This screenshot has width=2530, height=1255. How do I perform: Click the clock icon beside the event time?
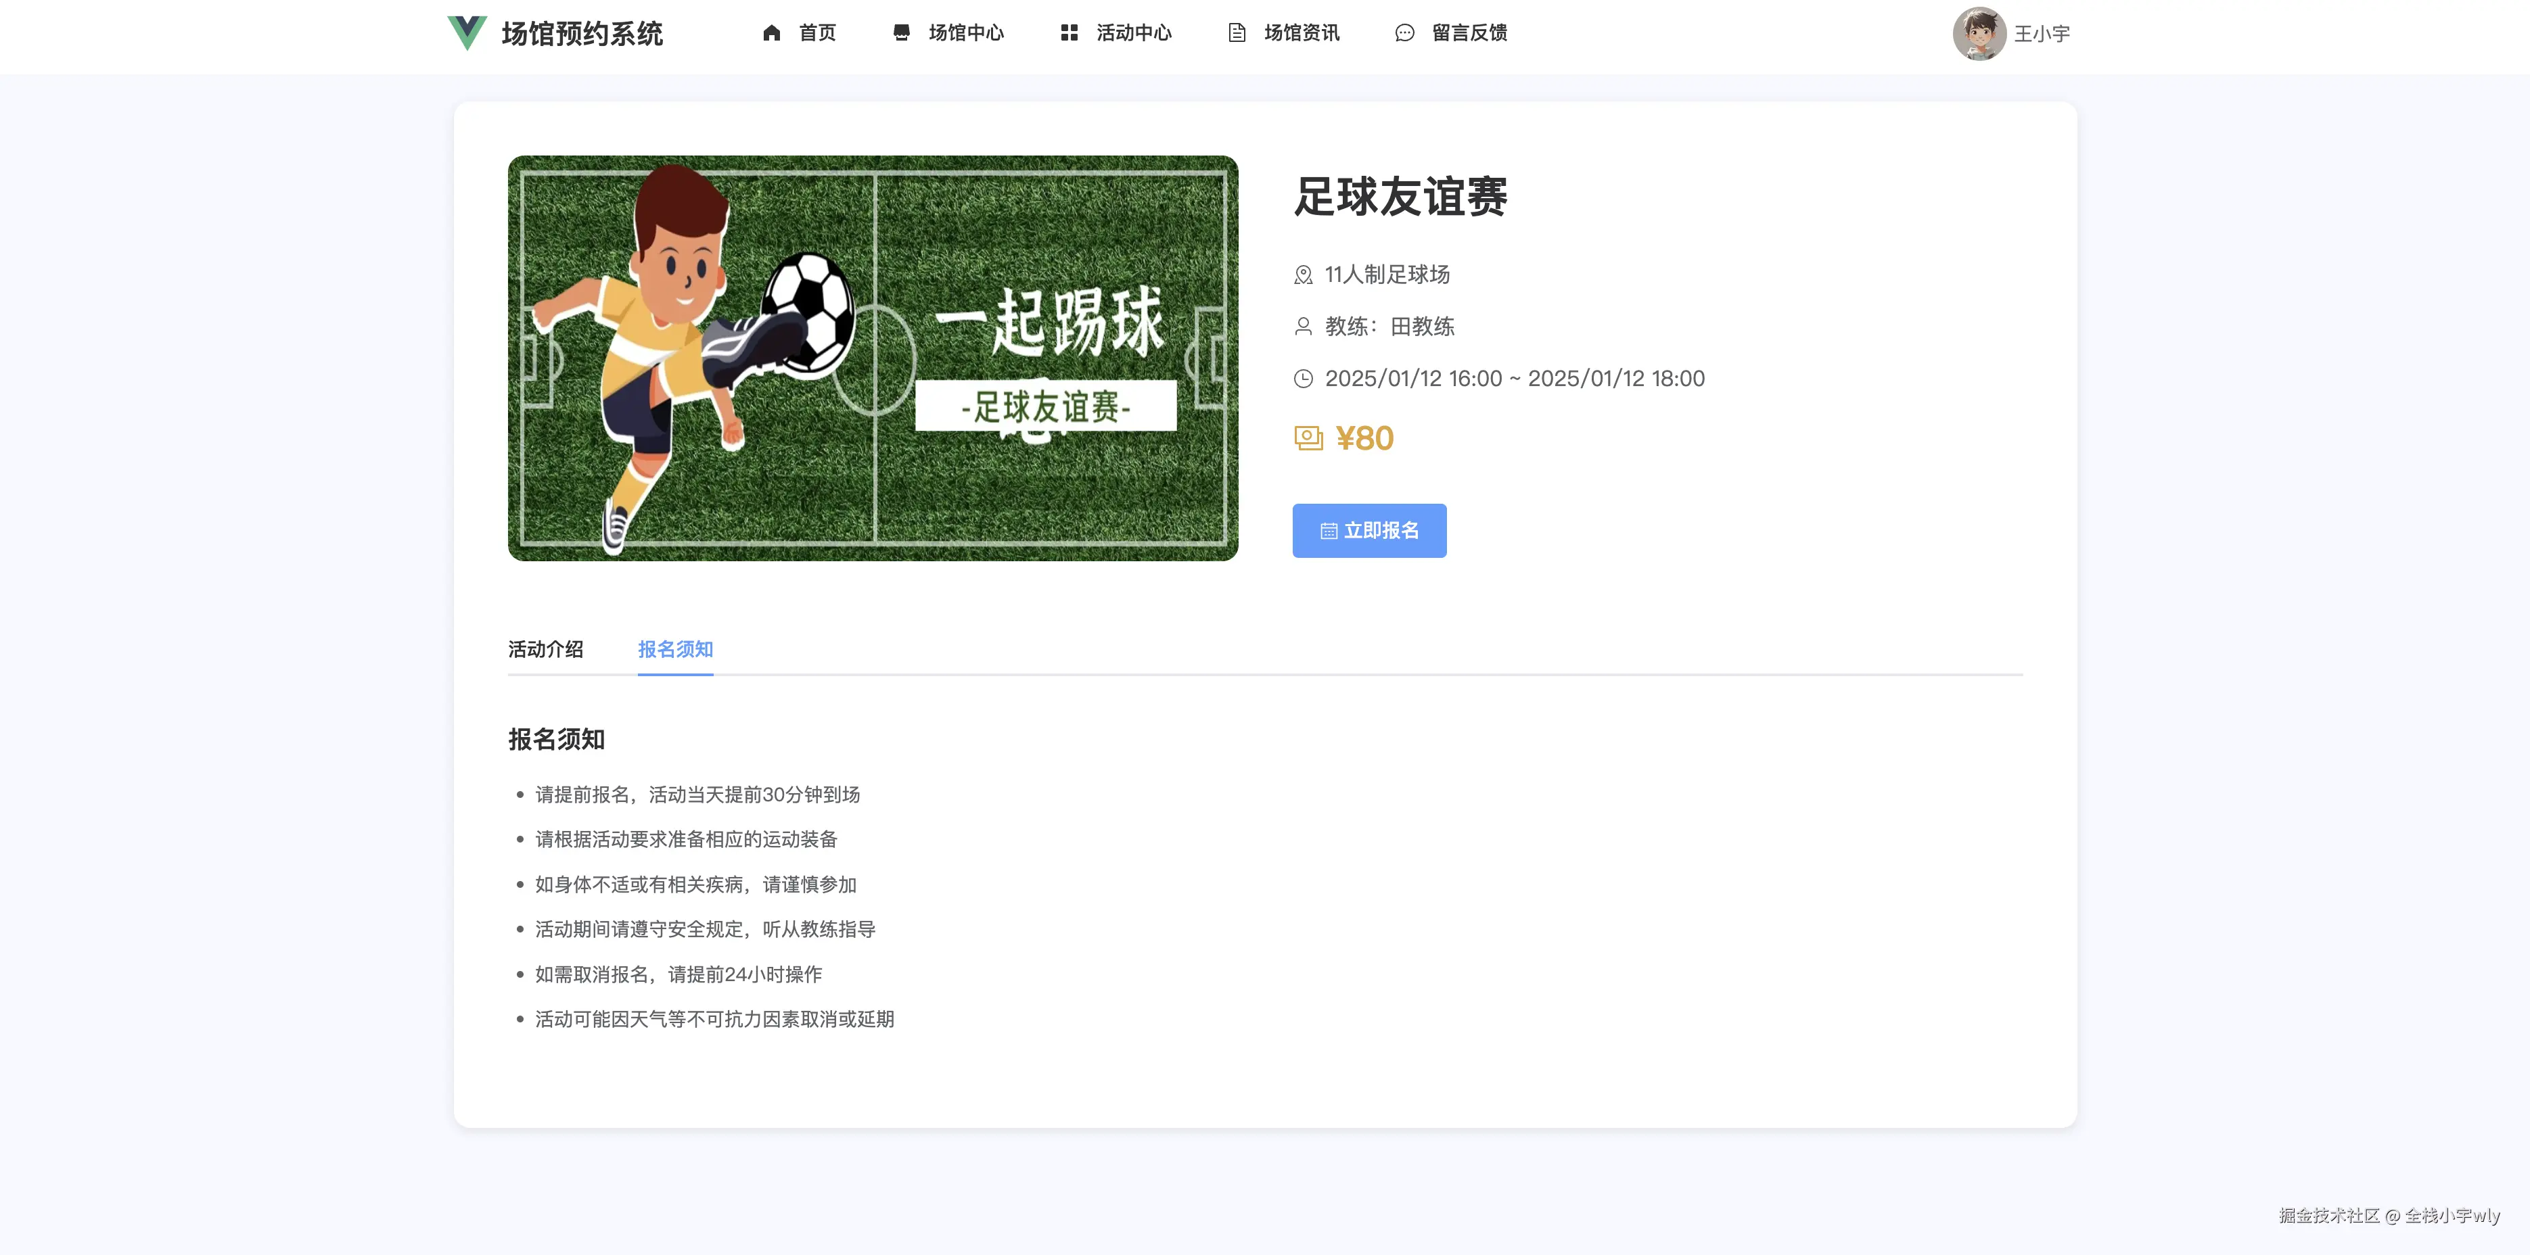click(1304, 378)
